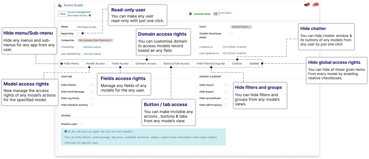Tick the Disable Developer Mode checkbox
Screen dimensions: 369x159
click(231, 34)
